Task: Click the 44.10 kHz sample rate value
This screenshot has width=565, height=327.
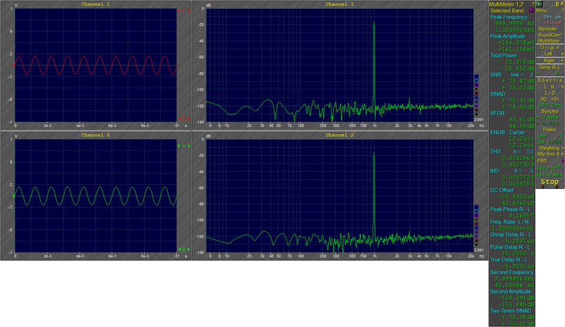Action: coord(549,175)
